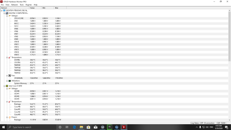Collapse the DESKTOP root node
Viewport: 231px width, 130px height.
[x=1, y=10]
